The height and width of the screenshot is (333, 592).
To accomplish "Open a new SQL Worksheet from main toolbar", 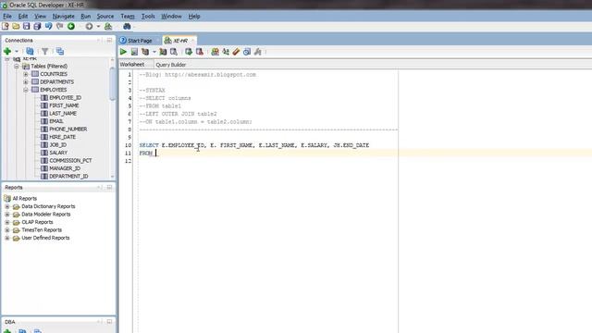I will (108, 27).
